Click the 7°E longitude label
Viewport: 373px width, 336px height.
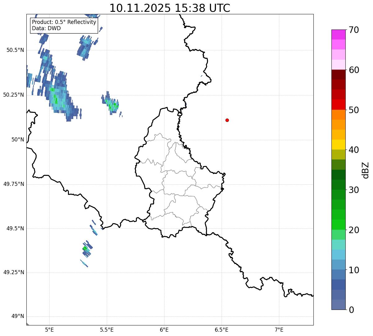click(279, 330)
